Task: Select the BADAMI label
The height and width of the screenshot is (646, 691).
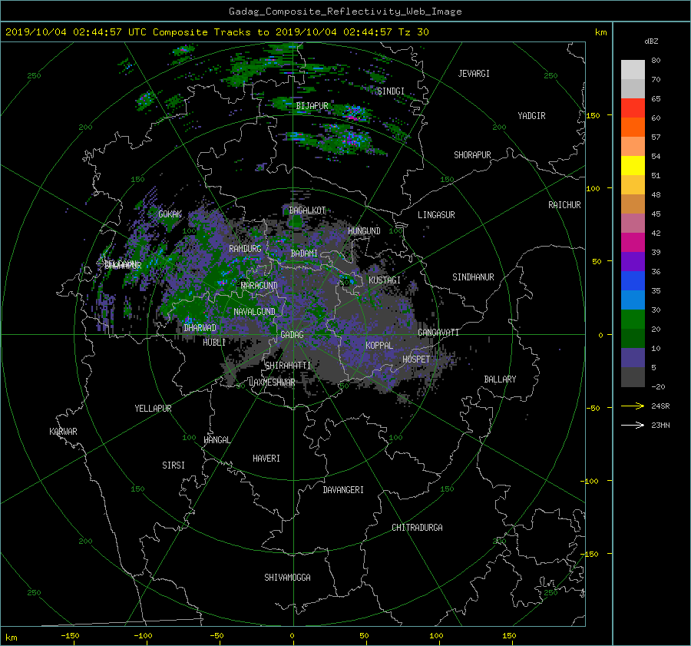Action: tap(304, 253)
